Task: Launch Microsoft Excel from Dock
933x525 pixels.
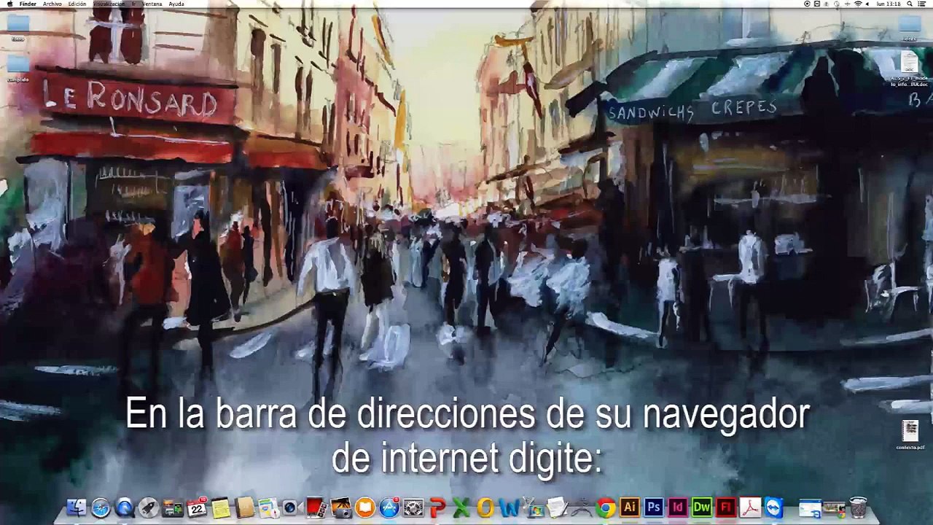Action: click(x=461, y=507)
